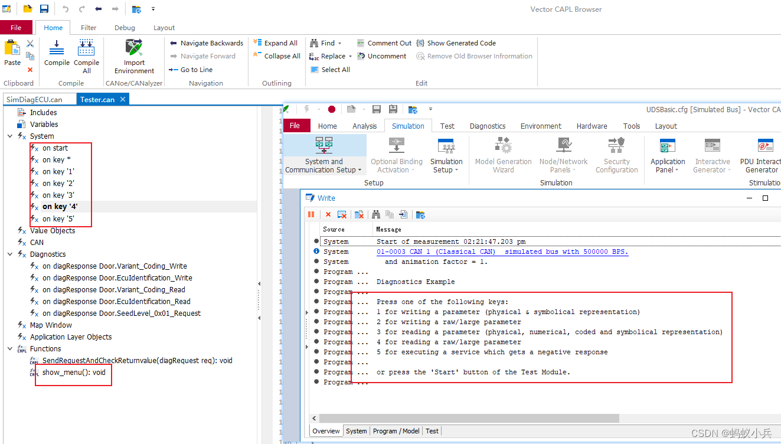Click red X in Write window toolbar
Screen dimensions: 781x444
pyautogui.click(x=328, y=214)
